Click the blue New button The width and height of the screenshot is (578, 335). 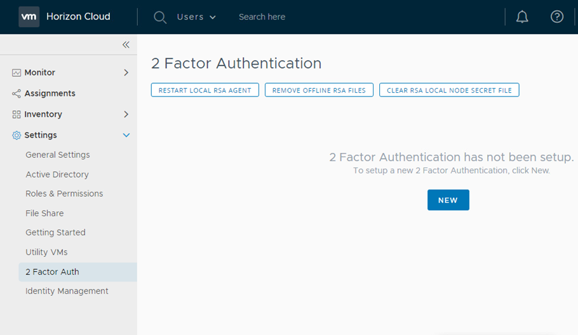coord(448,200)
